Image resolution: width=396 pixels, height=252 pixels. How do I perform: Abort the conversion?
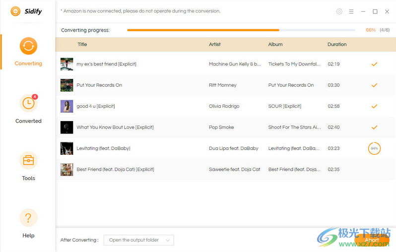[x=372, y=240]
